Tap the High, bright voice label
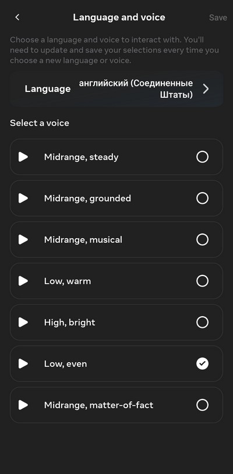233x474 pixels. click(x=69, y=323)
